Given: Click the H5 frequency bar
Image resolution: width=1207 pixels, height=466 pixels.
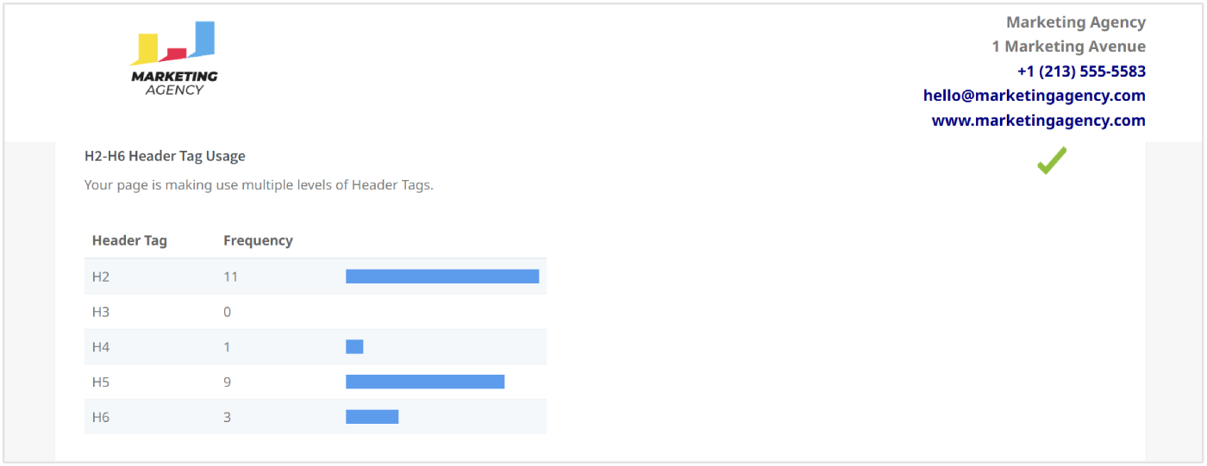Looking at the screenshot, I should pyautogui.click(x=425, y=382).
